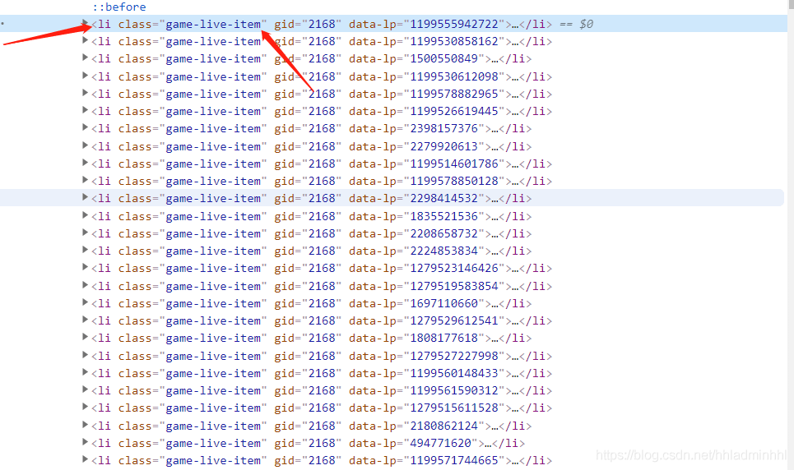Viewport: 794px width, 470px height.
Task: Expand the li node with data-lp 494771620
Action: pyautogui.click(x=85, y=442)
